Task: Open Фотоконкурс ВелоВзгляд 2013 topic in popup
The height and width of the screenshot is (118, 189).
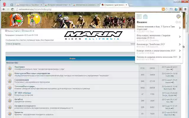Action: pos(151,44)
